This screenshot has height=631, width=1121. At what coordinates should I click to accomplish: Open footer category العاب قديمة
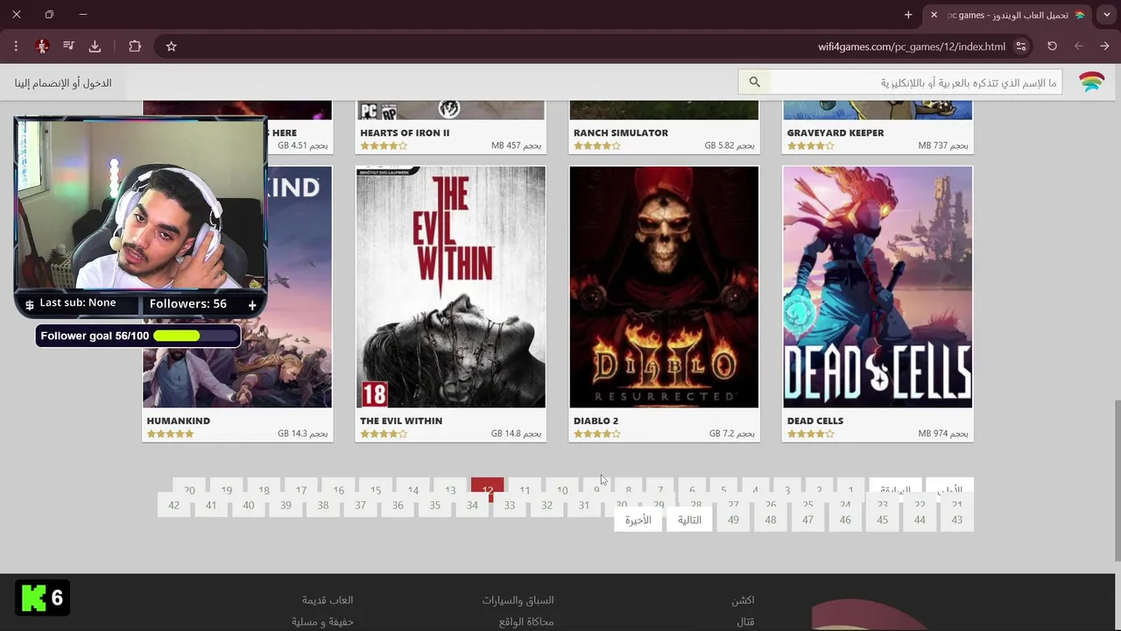coord(328,600)
